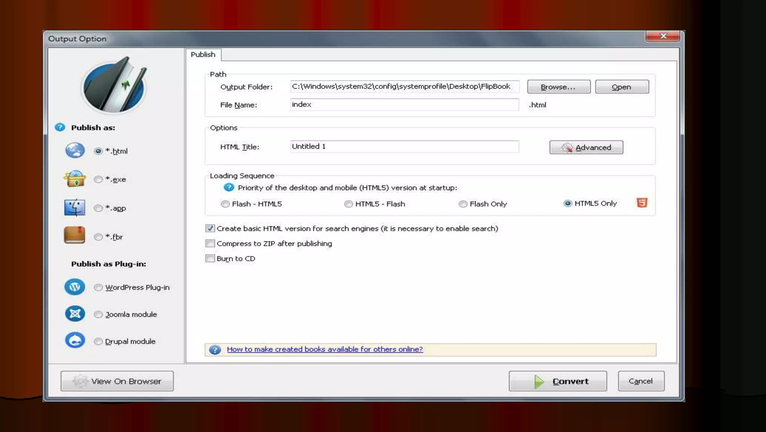The image size is (766, 432).
Task: Click the Joomla logo icon
Action: (75, 314)
